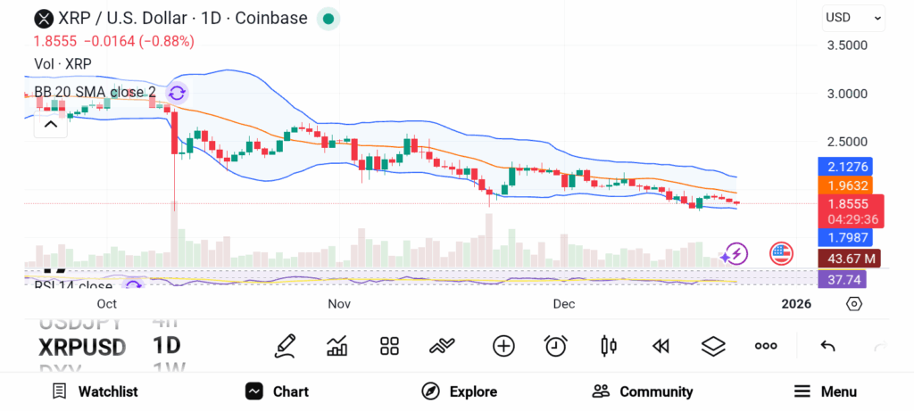Switch to the Watchlist tab
The width and height of the screenshot is (914, 411).
tap(95, 391)
